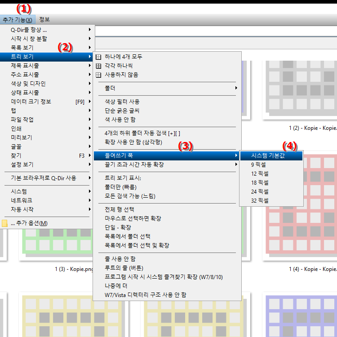Expand the 목록 보기 submenu
Image resolution: width=337 pixels, height=337 pixels.
click(x=46, y=48)
